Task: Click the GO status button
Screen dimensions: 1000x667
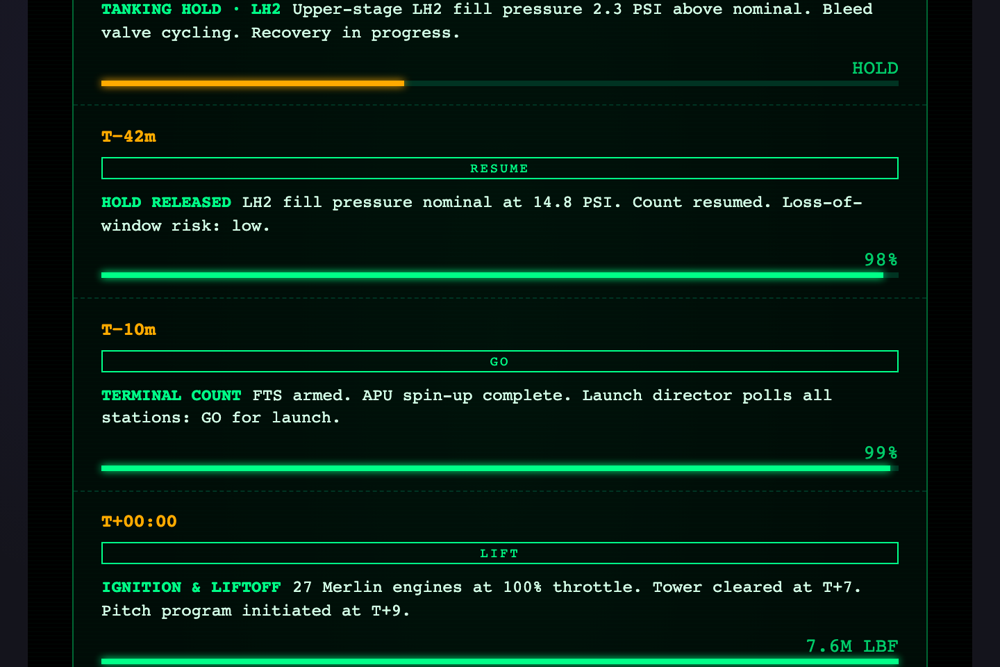Action: pyautogui.click(x=500, y=361)
